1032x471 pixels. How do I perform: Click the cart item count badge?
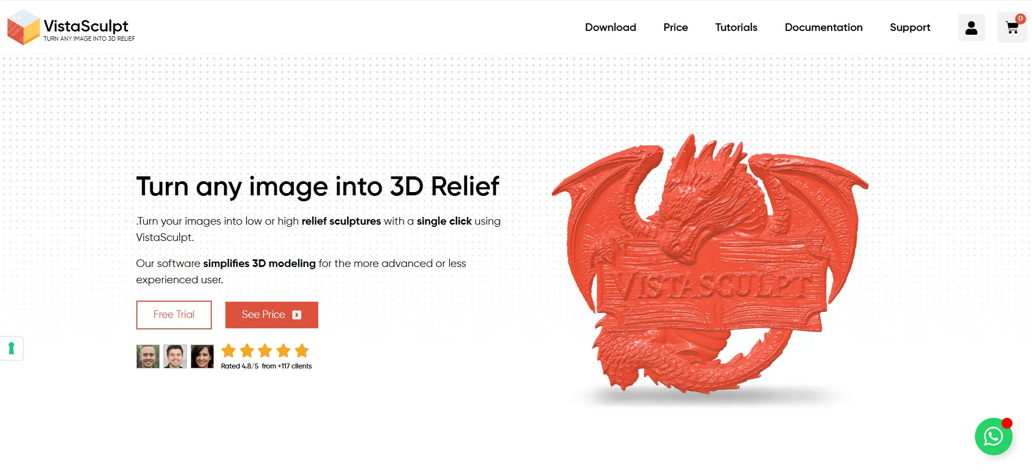coord(1021,18)
